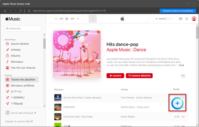The image size is (199, 127).
Task: Click the home icon in address bar
Action: coord(5,11)
